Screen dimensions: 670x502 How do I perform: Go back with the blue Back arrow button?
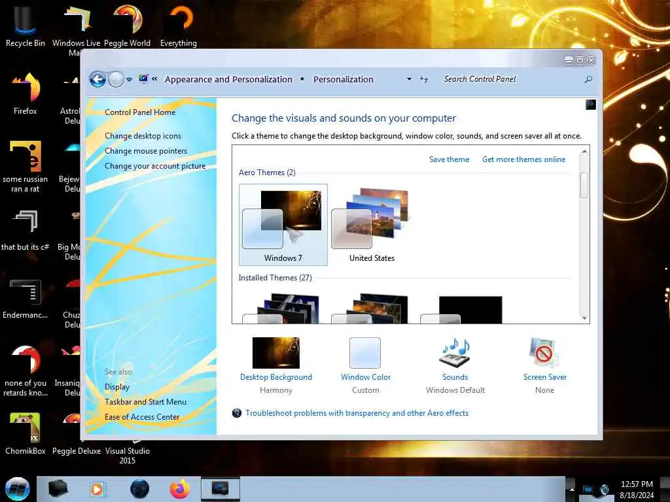[x=97, y=79]
